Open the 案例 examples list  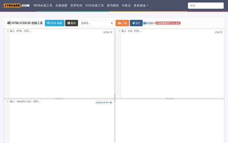point(72,23)
